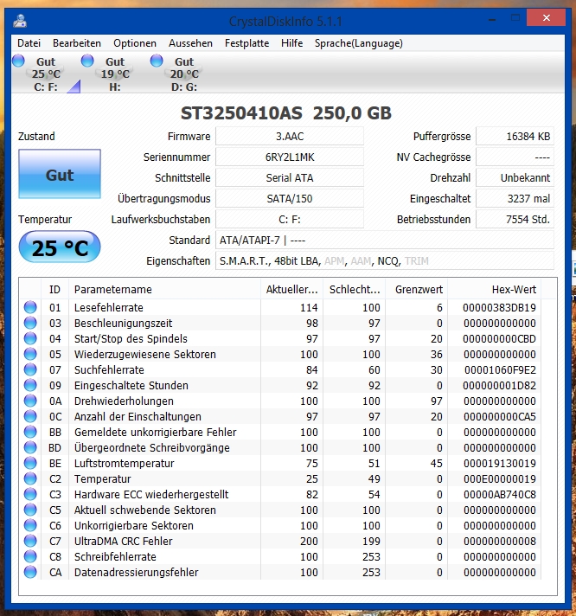Open the Bearbeiten menu
Image resolution: width=576 pixels, height=616 pixels.
click(77, 43)
